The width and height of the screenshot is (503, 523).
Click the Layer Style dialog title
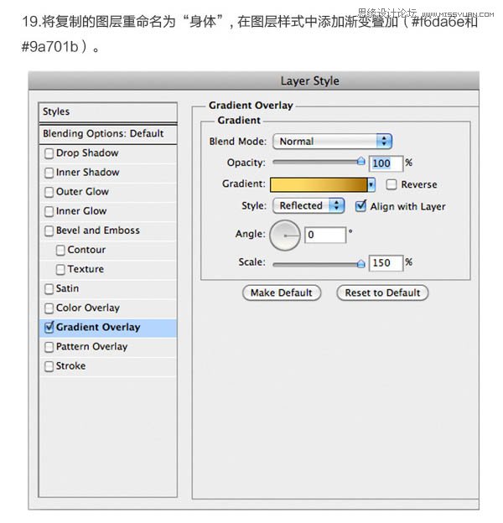coord(310,81)
